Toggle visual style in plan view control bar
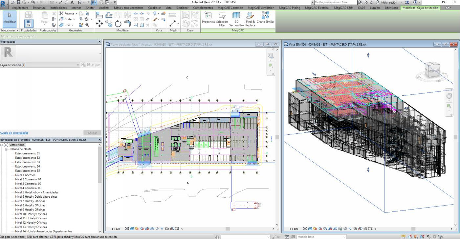This screenshot has height=239, width=460. [131, 229]
